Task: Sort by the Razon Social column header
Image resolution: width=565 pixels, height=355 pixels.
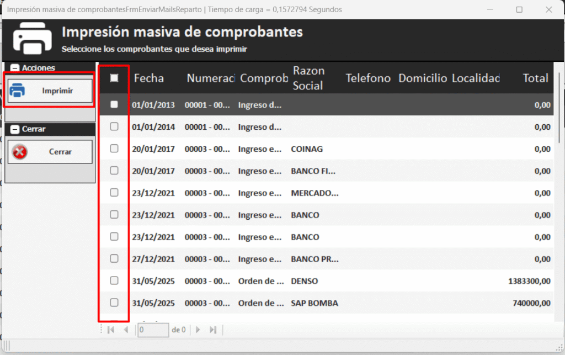Action: click(x=308, y=78)
